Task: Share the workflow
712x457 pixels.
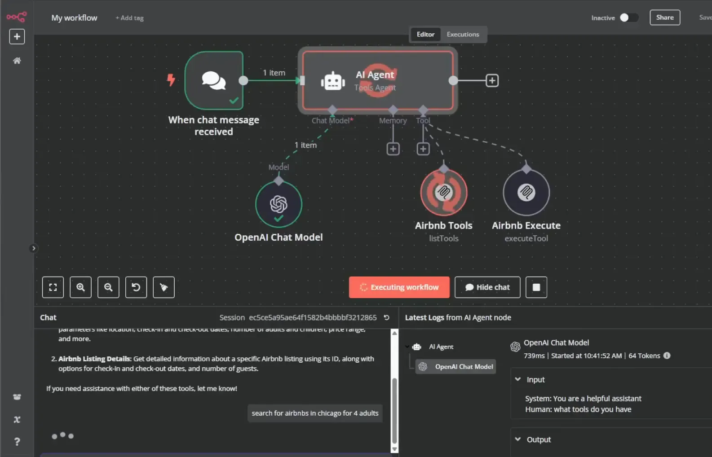Action: [665, 18]
